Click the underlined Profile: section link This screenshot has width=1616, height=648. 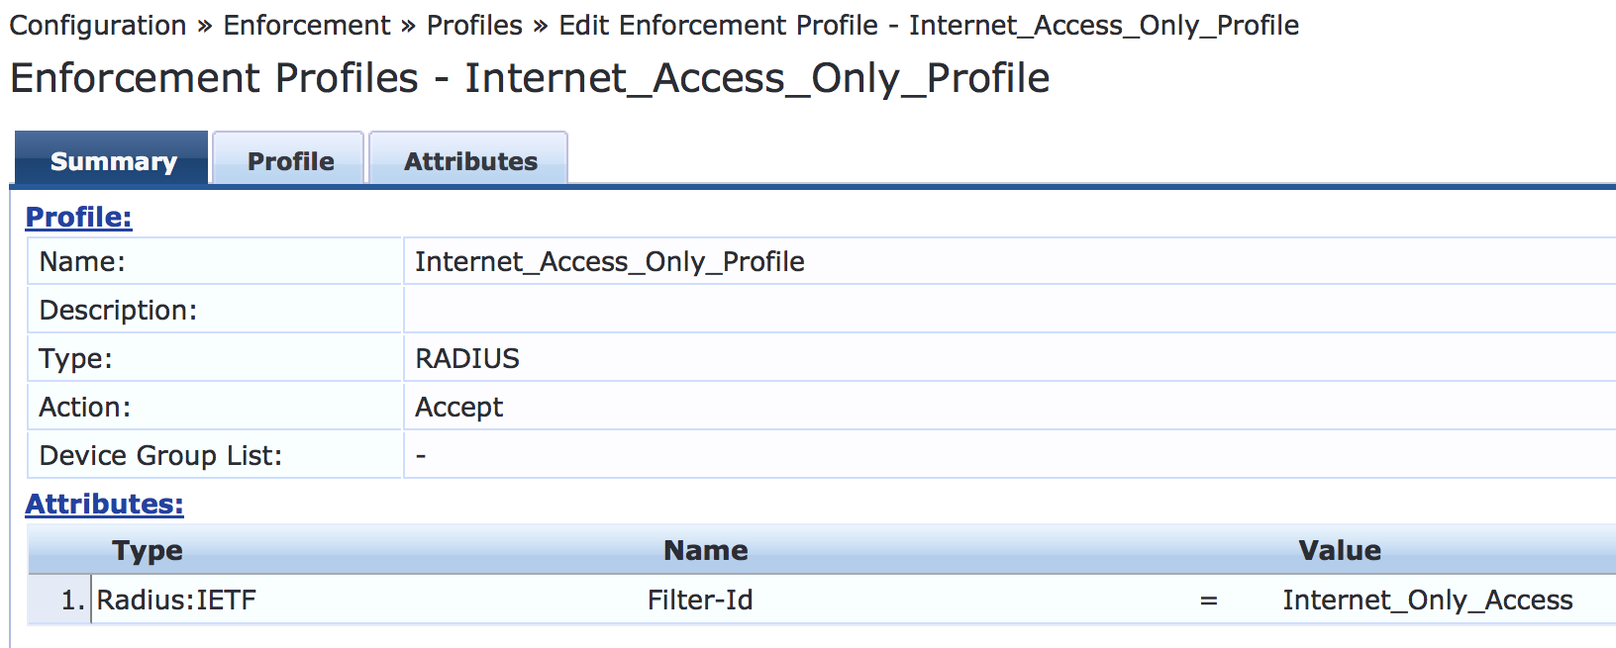pyautogui.click(x=78, y=217)
